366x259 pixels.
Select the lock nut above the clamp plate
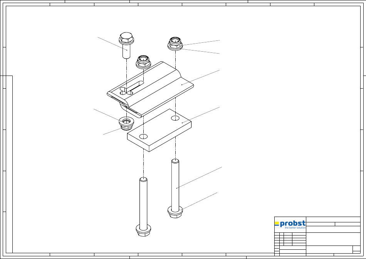144,61
